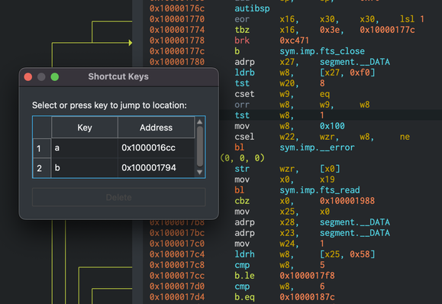This screenshot has width=442, height=304.
Task: Click address 0x1000017cc in disassembly
Action: (177, 276)
